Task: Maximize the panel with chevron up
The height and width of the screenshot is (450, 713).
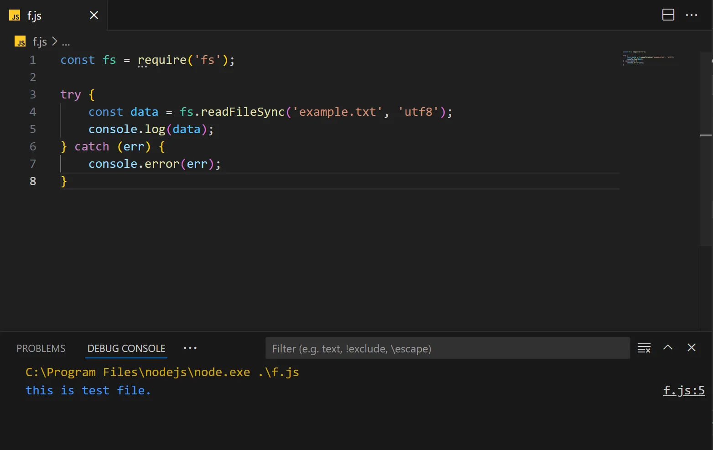Action: (x=668, y=347)
